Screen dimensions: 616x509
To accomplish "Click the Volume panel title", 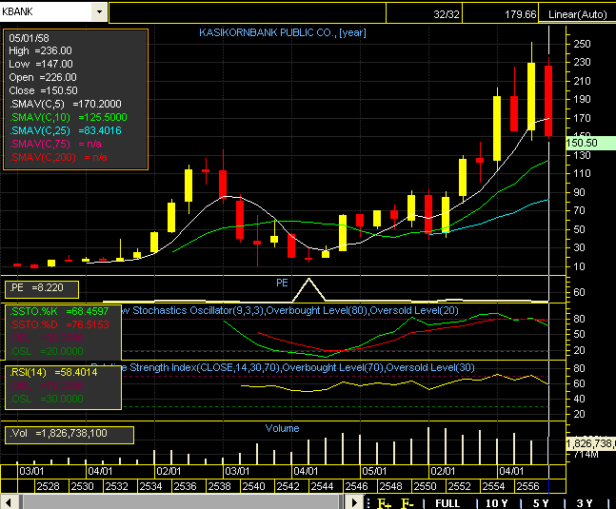I will (x=282, y=428).
